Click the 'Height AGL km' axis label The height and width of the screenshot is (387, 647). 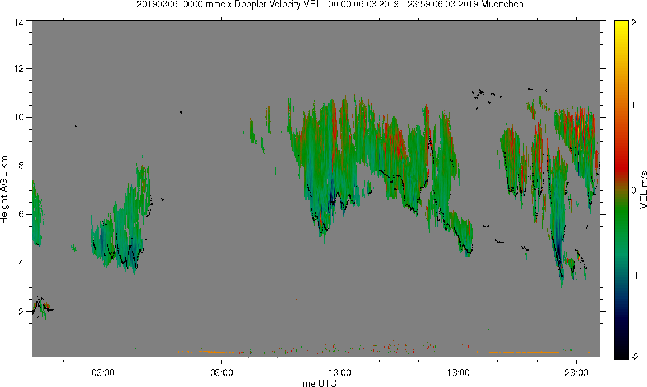[x=4, y=190]
